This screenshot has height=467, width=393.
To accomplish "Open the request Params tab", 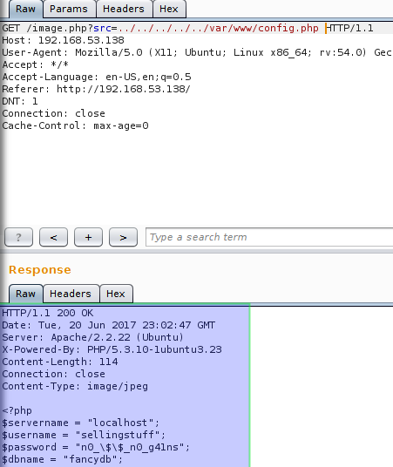I will [69, 9].
